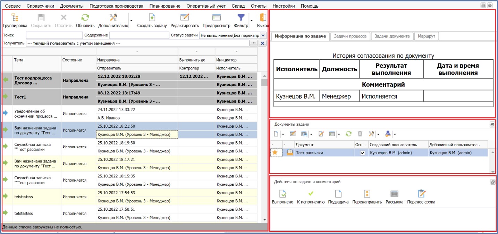The image size is (498, 234).
Task: Mark the task done with Выполнено
Action: point(282,194)
